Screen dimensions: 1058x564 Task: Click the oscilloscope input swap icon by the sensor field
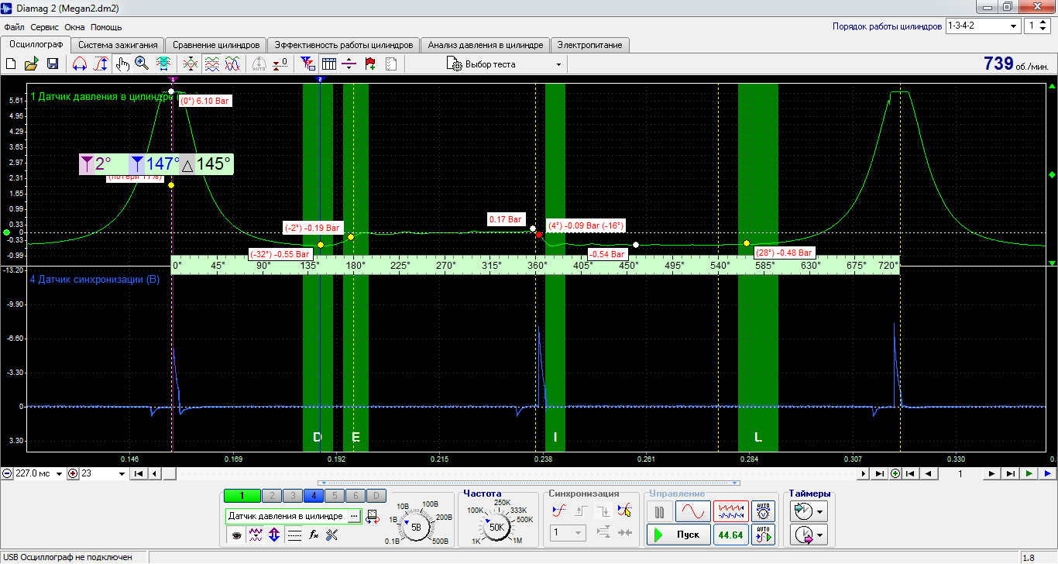click(373, 515)
